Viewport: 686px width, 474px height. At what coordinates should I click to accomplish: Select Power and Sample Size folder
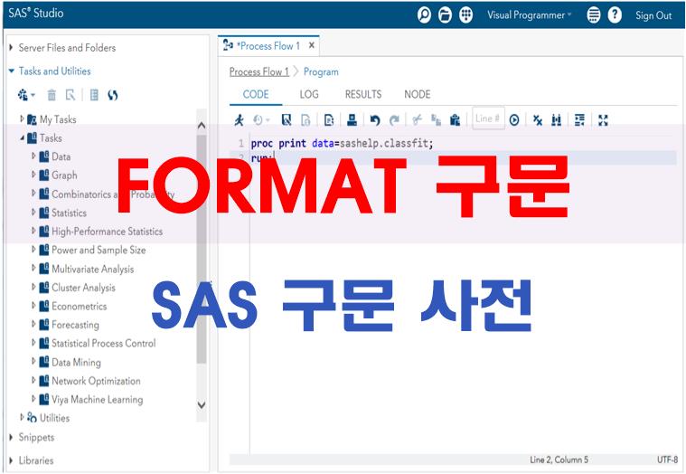pos(99,250)
